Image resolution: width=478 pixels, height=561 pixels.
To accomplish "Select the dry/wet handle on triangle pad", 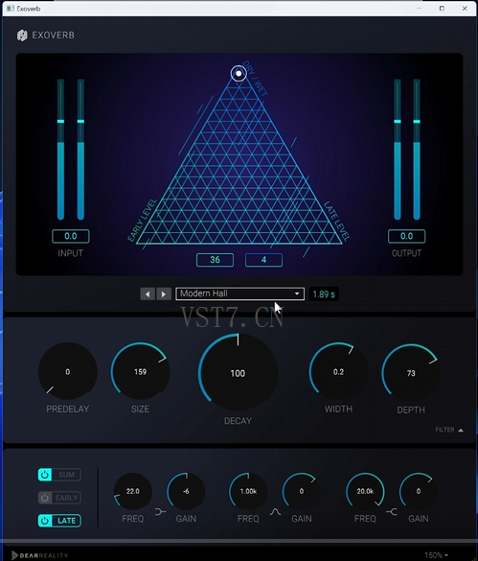I will [239, 74].
